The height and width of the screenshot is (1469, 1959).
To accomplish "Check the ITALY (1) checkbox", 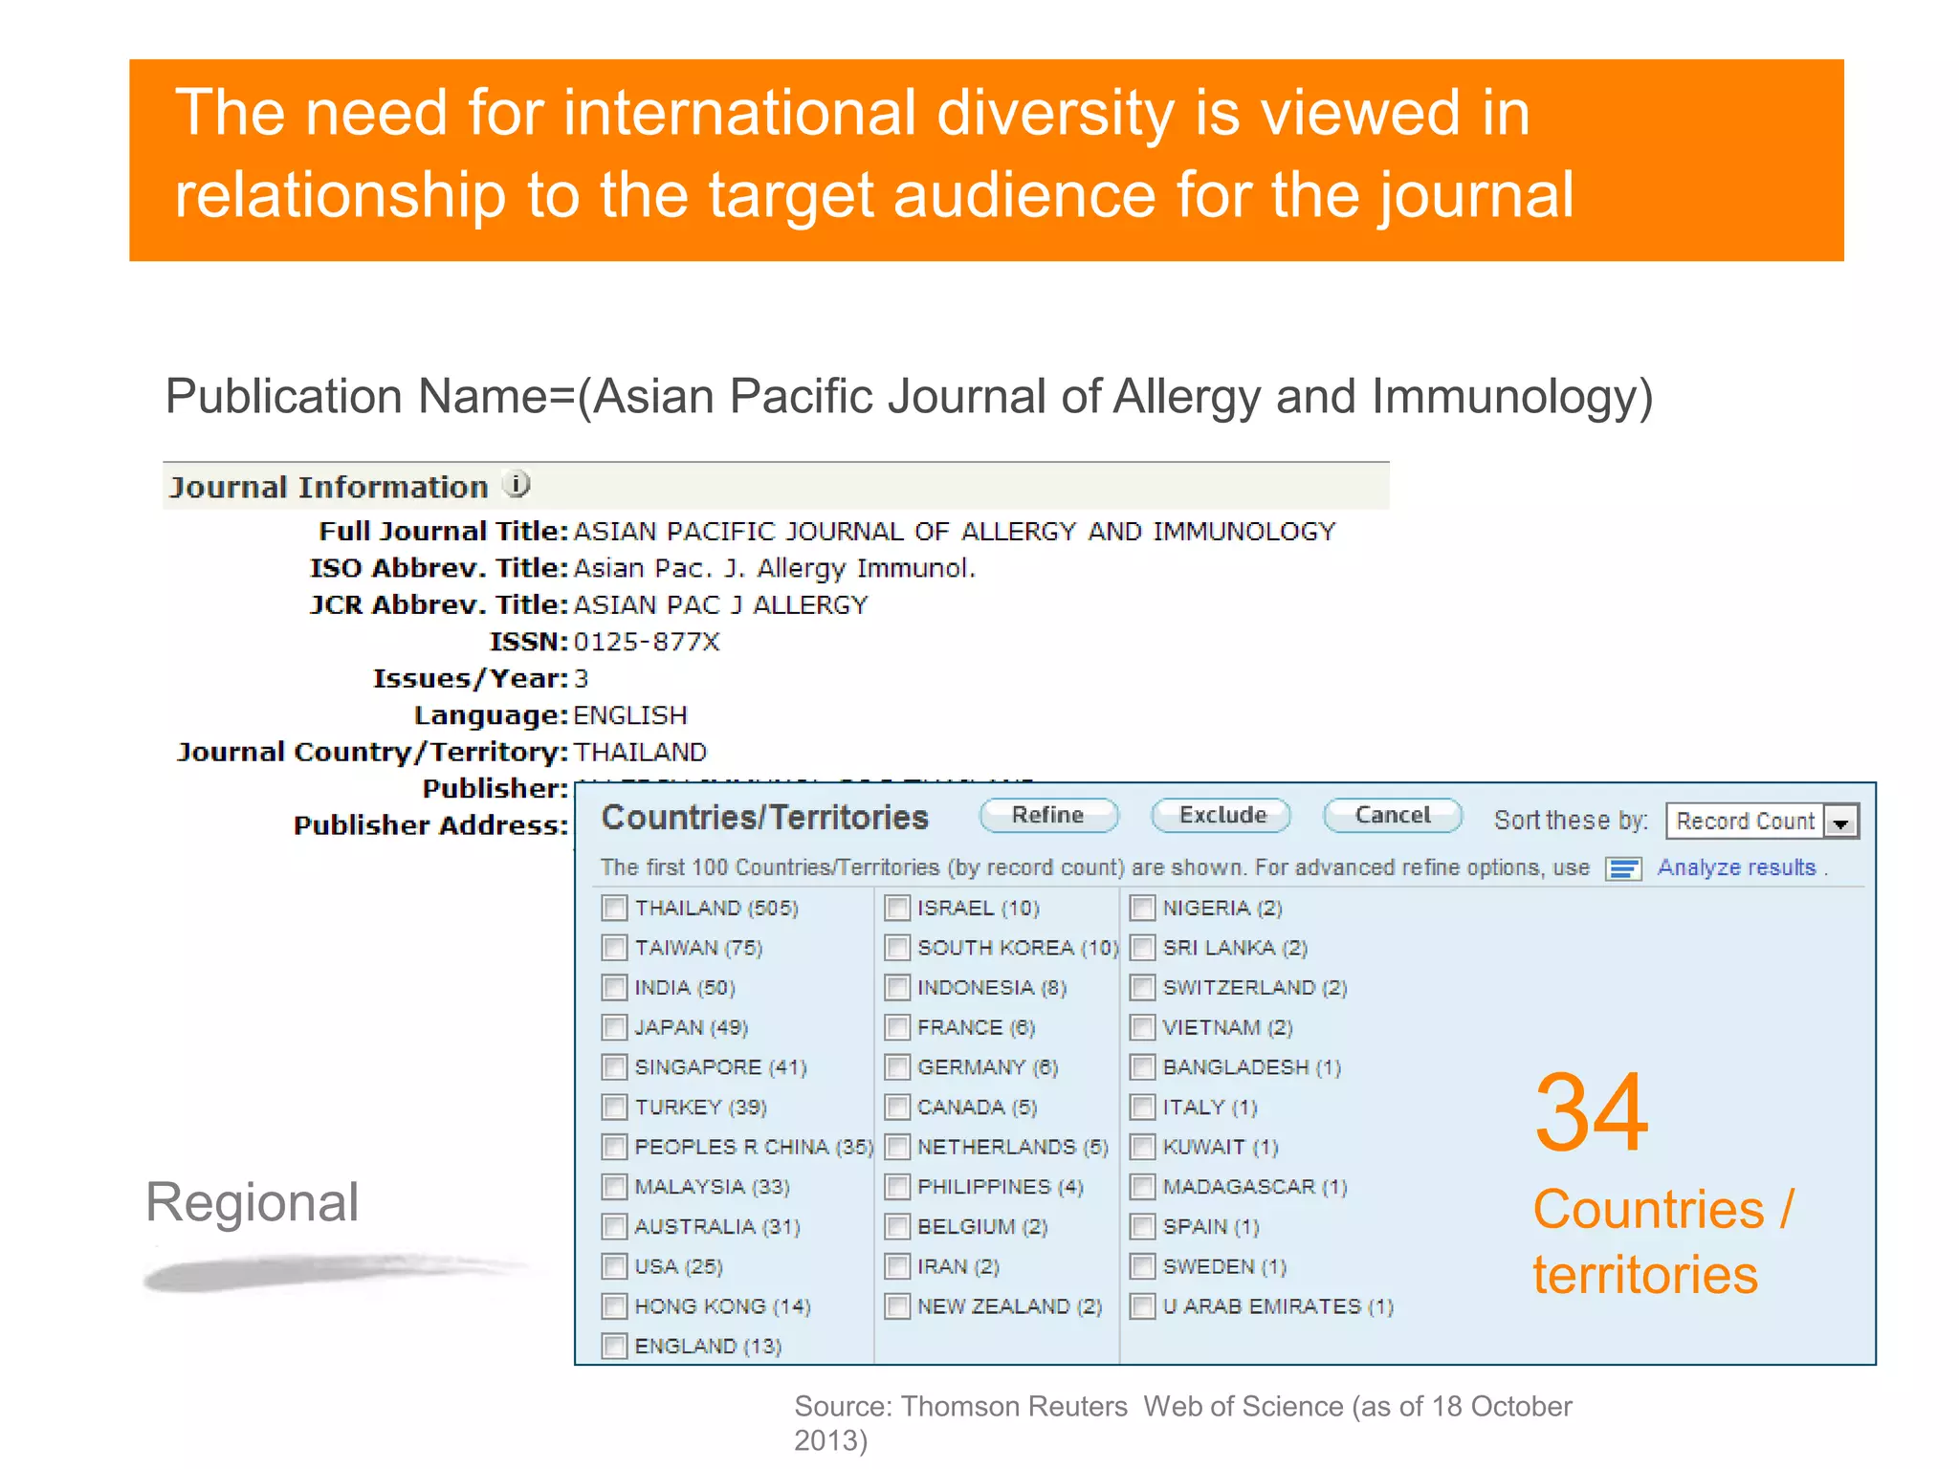I will point(1142,1107).
